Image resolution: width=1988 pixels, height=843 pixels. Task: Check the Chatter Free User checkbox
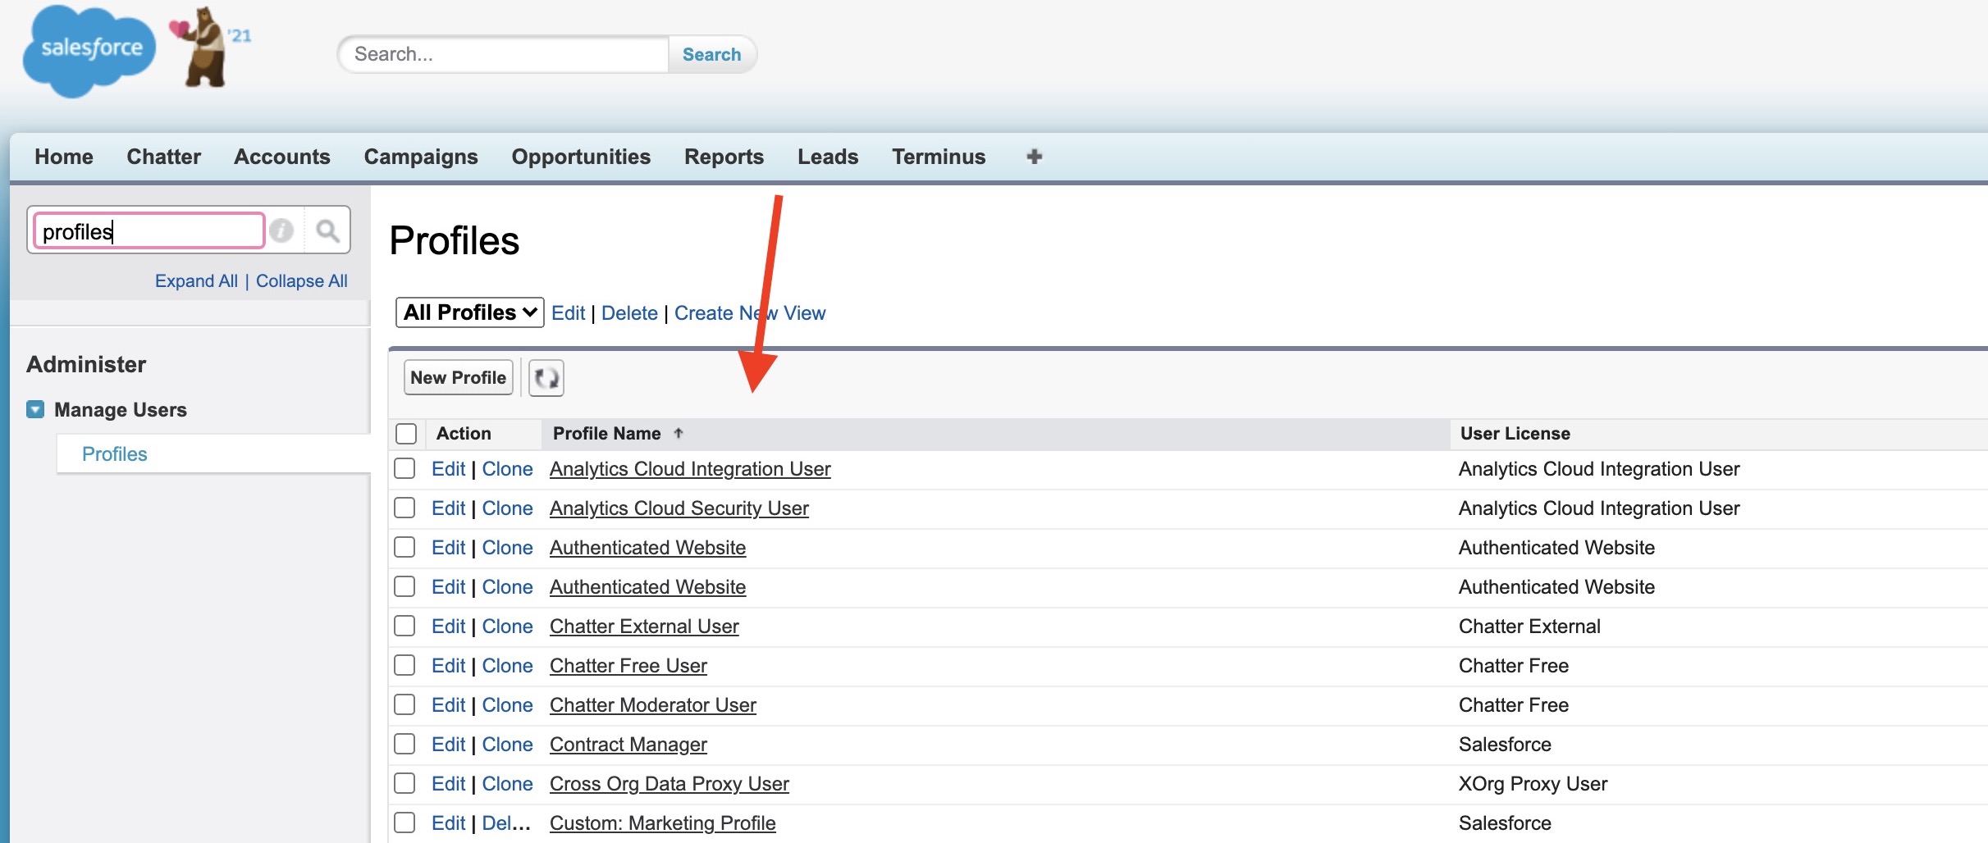[x=404, y=665]
